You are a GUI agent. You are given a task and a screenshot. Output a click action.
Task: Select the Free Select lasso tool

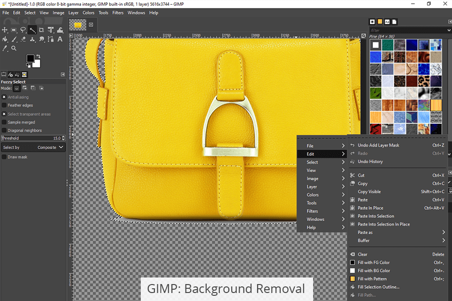23,30
